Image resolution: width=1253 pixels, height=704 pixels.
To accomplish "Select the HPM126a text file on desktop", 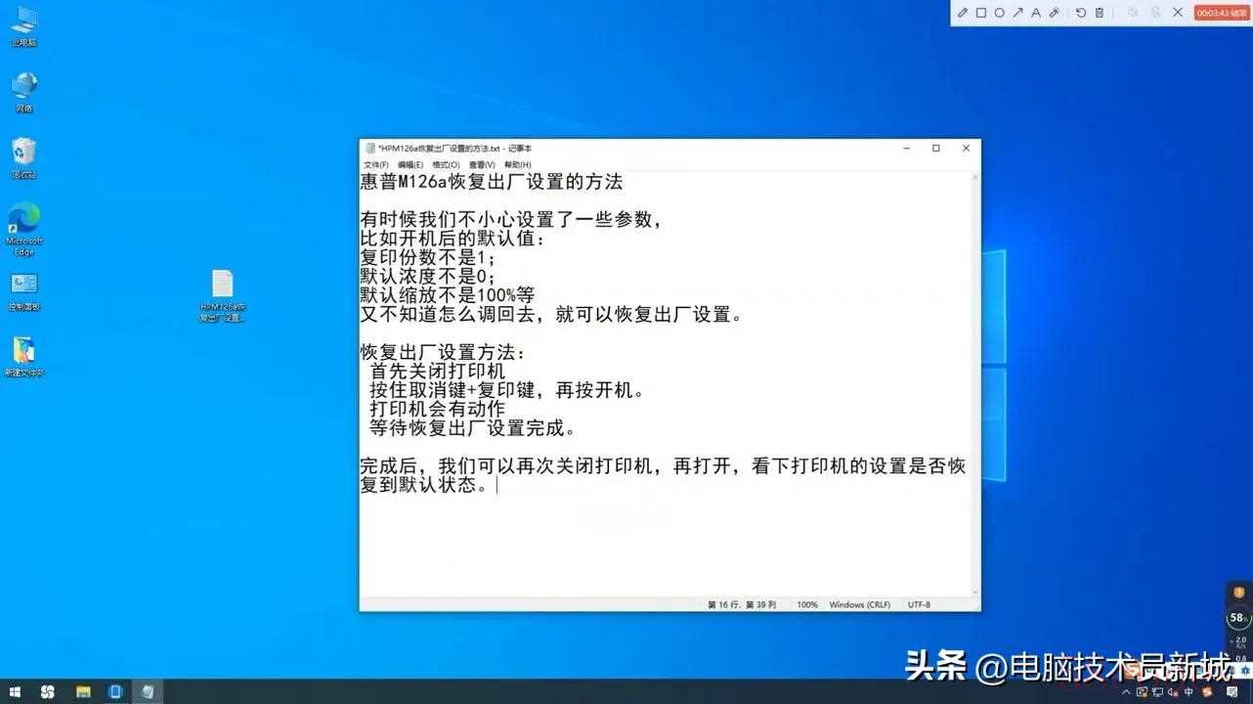I will click(x=223, y=296).
